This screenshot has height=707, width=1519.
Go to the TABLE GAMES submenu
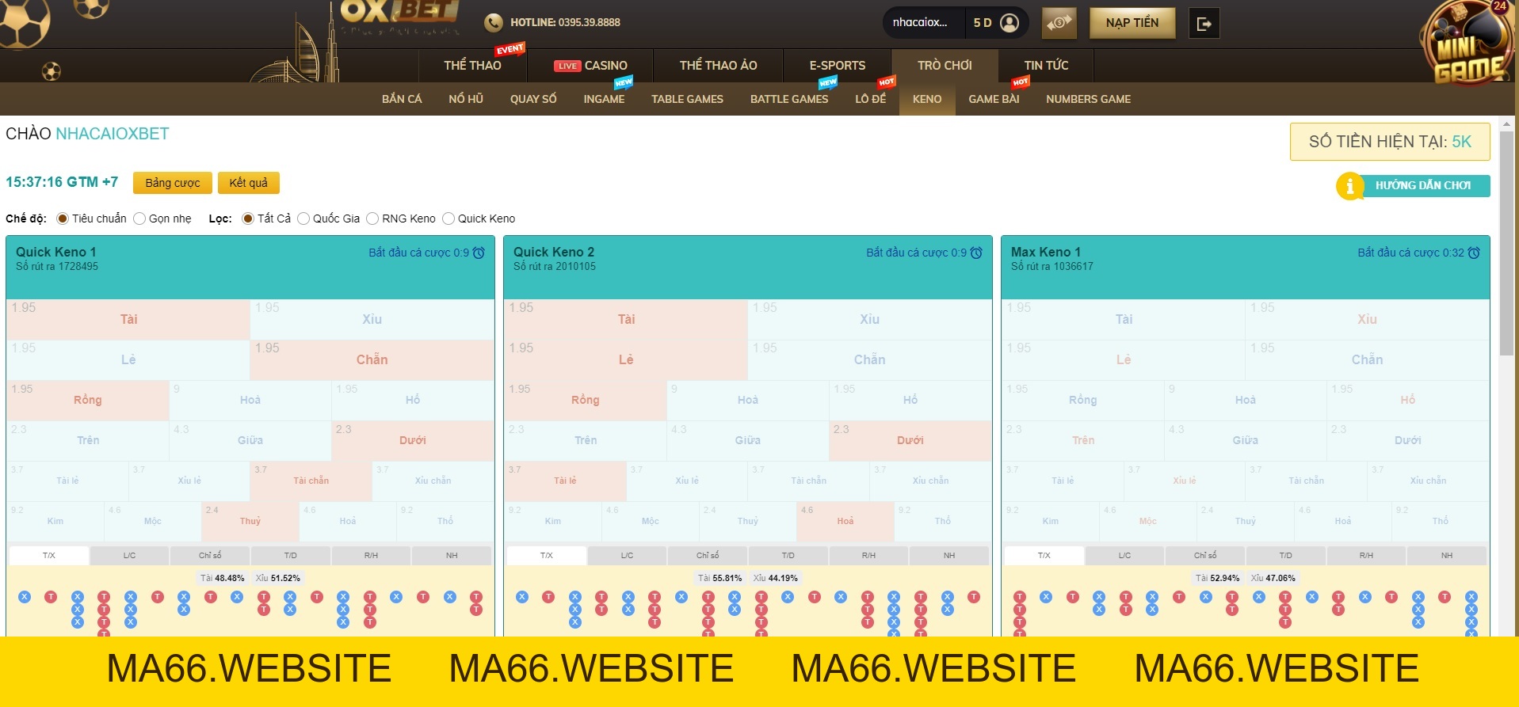tap(687, 99)
